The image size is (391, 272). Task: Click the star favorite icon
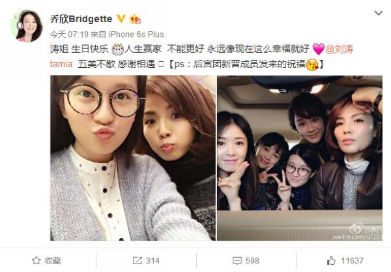[36, 260]
